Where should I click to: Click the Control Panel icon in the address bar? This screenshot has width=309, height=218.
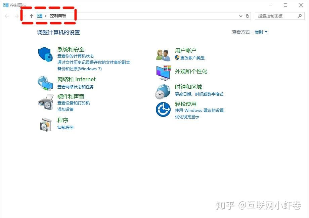pos(40,15)
